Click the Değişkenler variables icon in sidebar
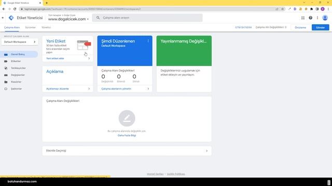The image size is (332, 186). click(6, 75)
